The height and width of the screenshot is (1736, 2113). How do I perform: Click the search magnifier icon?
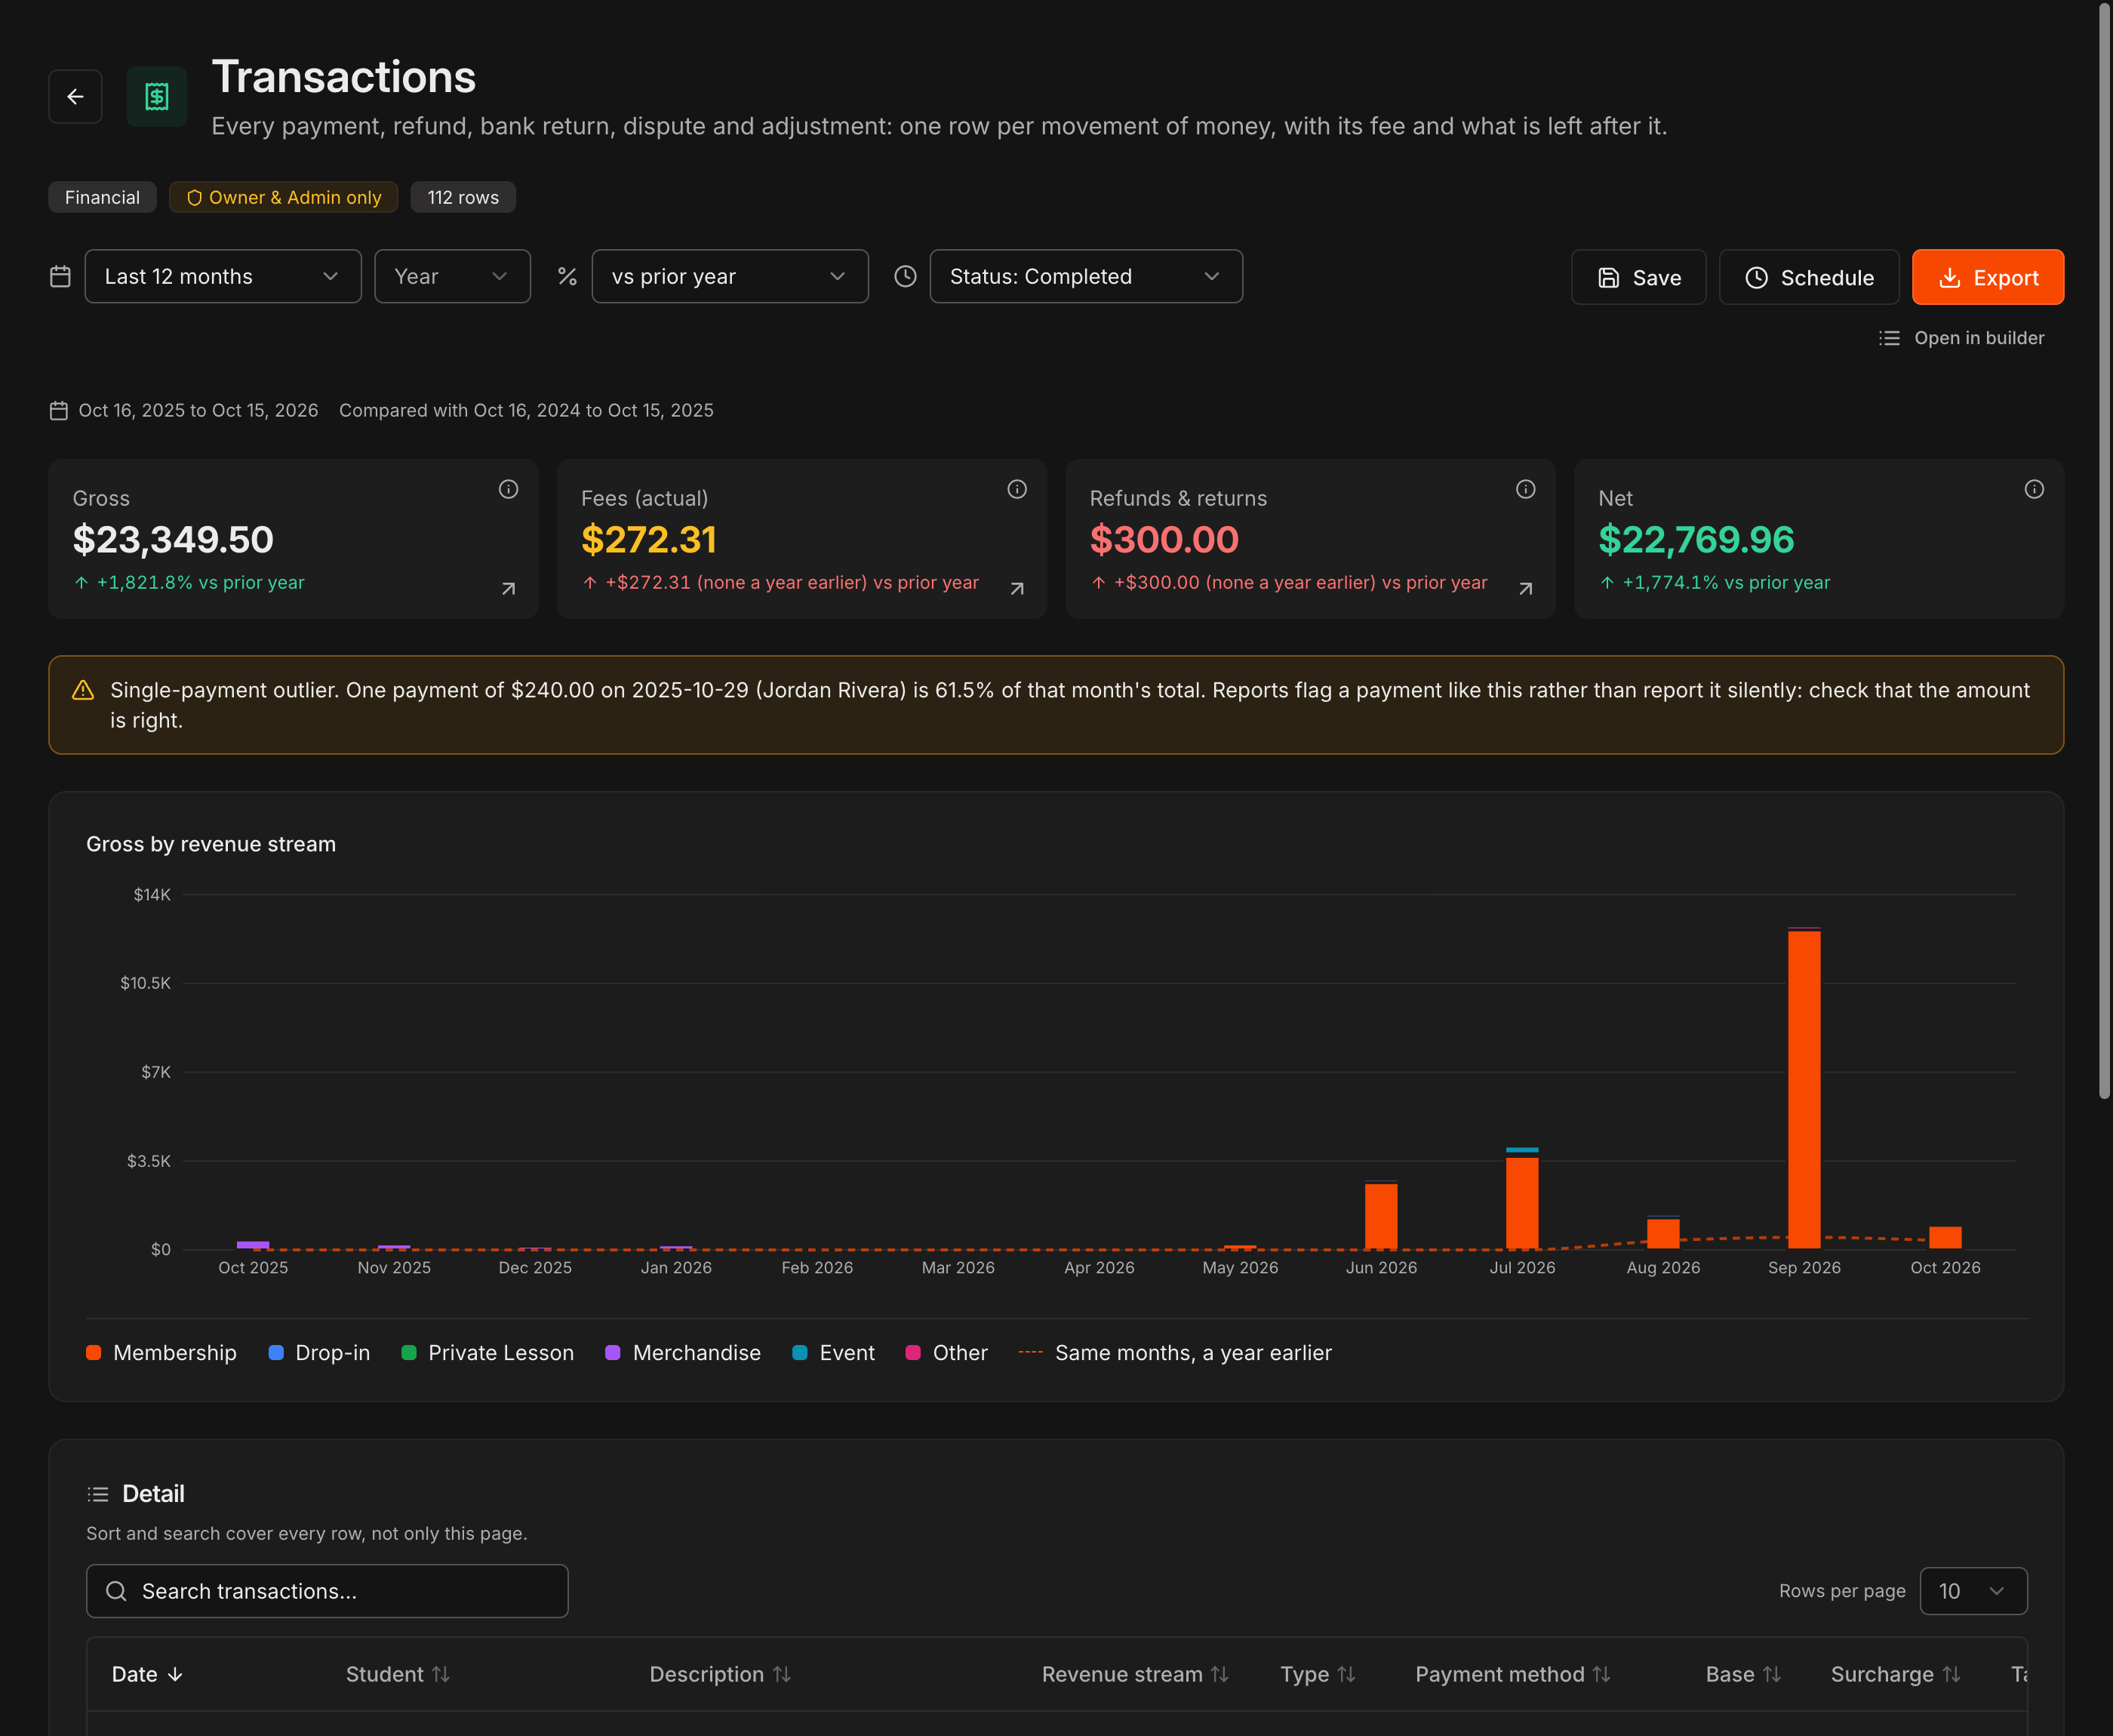(116, 1591)
